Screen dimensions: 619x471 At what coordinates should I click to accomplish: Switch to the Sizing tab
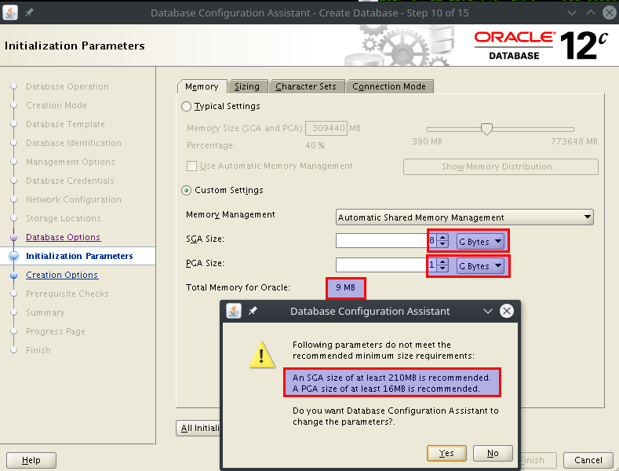coord(247,86)
